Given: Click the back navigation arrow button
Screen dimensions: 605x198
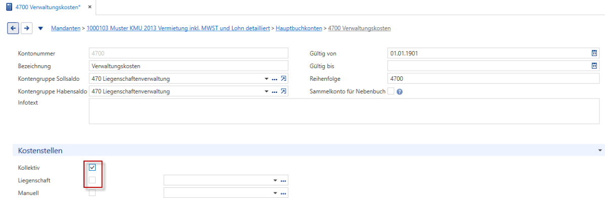Looking at the screenshot, I should 13,28.
